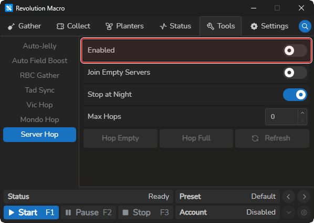Toggle the Enabled switch

point(295,50)
